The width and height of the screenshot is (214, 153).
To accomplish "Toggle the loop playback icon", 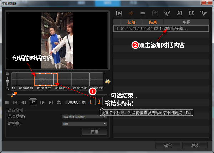I will [x=59, y=102].
